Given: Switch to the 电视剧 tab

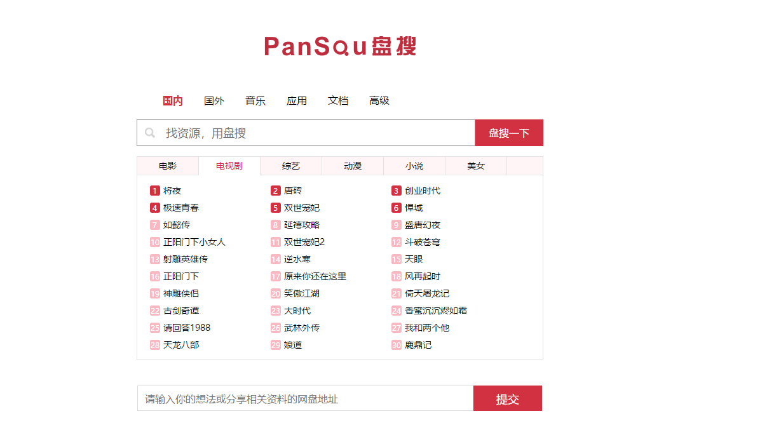Looking at the screenshot, I should (229, 166).
